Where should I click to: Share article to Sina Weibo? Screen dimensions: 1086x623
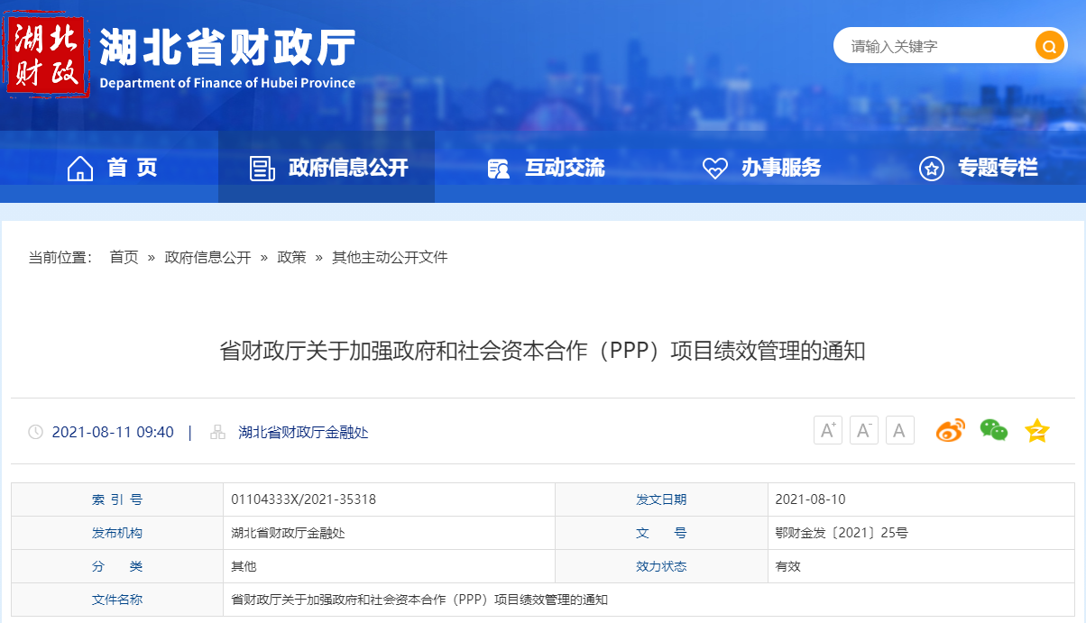point(950,431)
